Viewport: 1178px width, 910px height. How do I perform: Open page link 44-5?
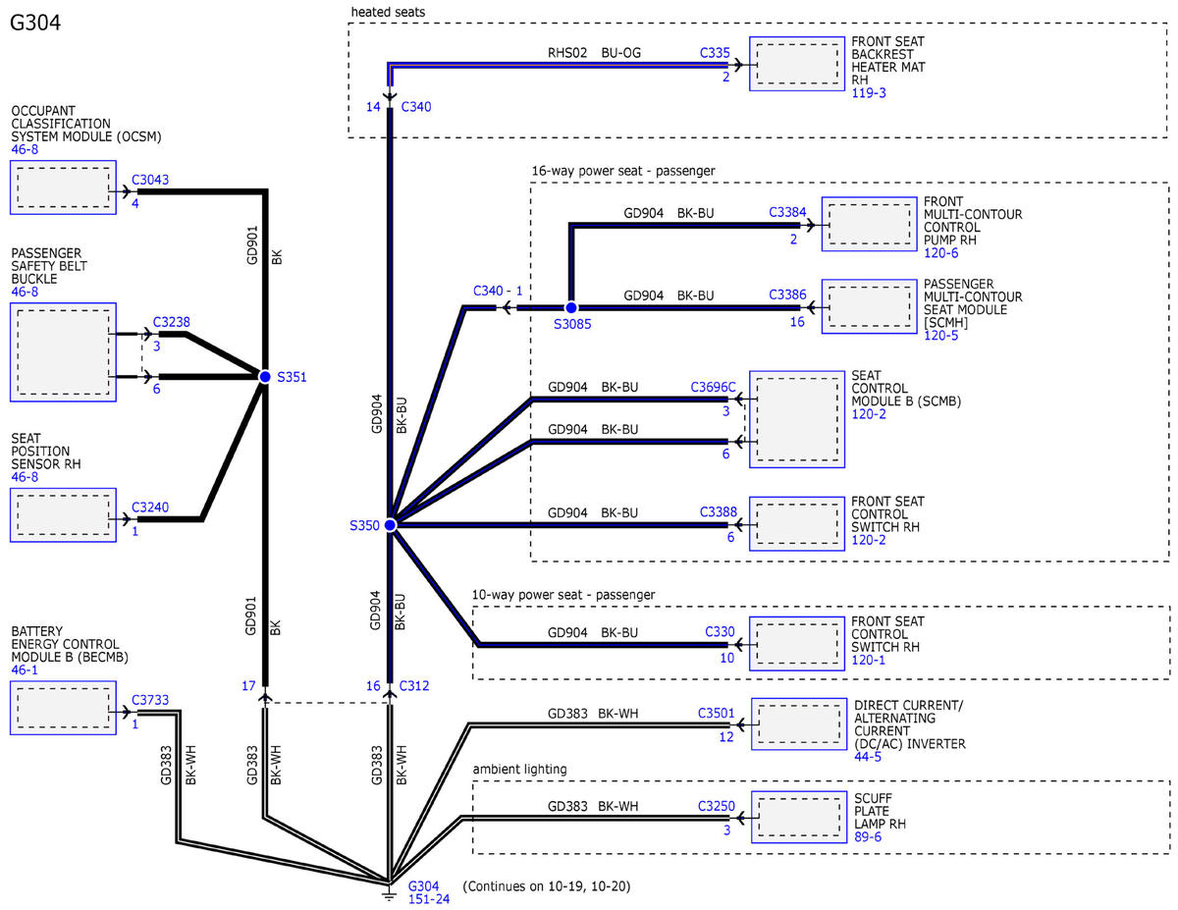[x=866, y=757]
